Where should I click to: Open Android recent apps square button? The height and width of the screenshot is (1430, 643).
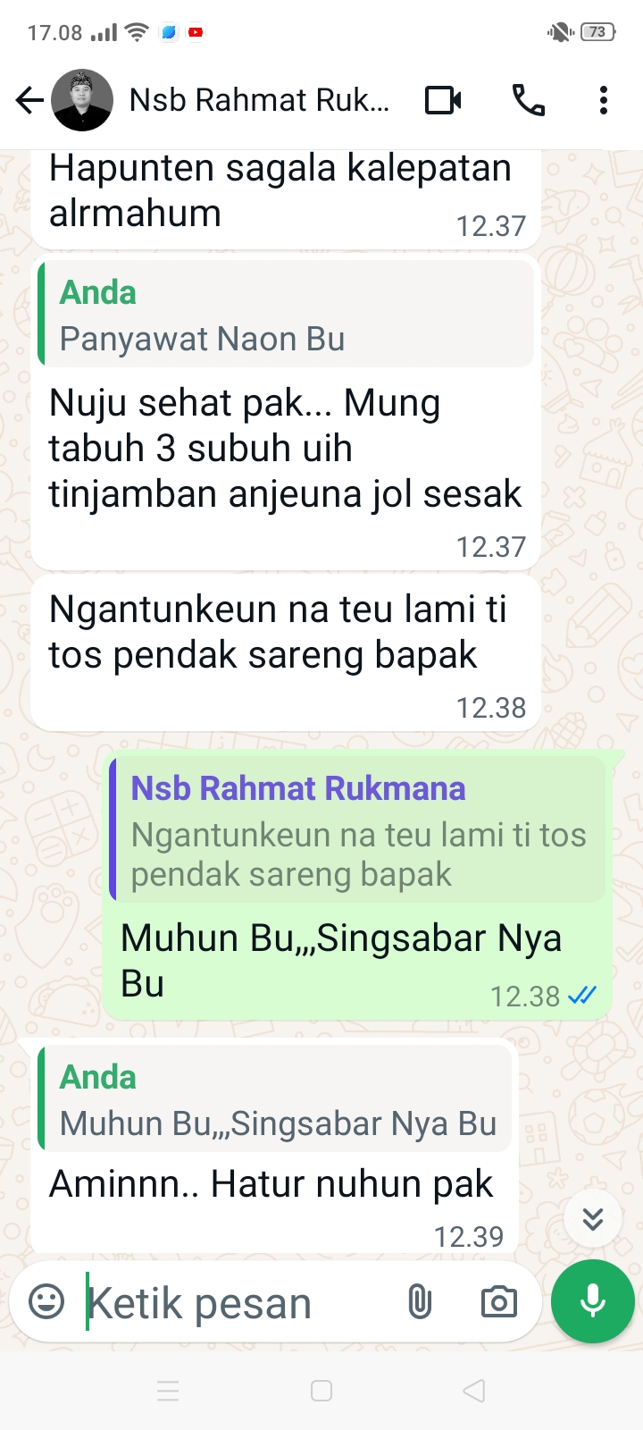tap(321, 1391)
